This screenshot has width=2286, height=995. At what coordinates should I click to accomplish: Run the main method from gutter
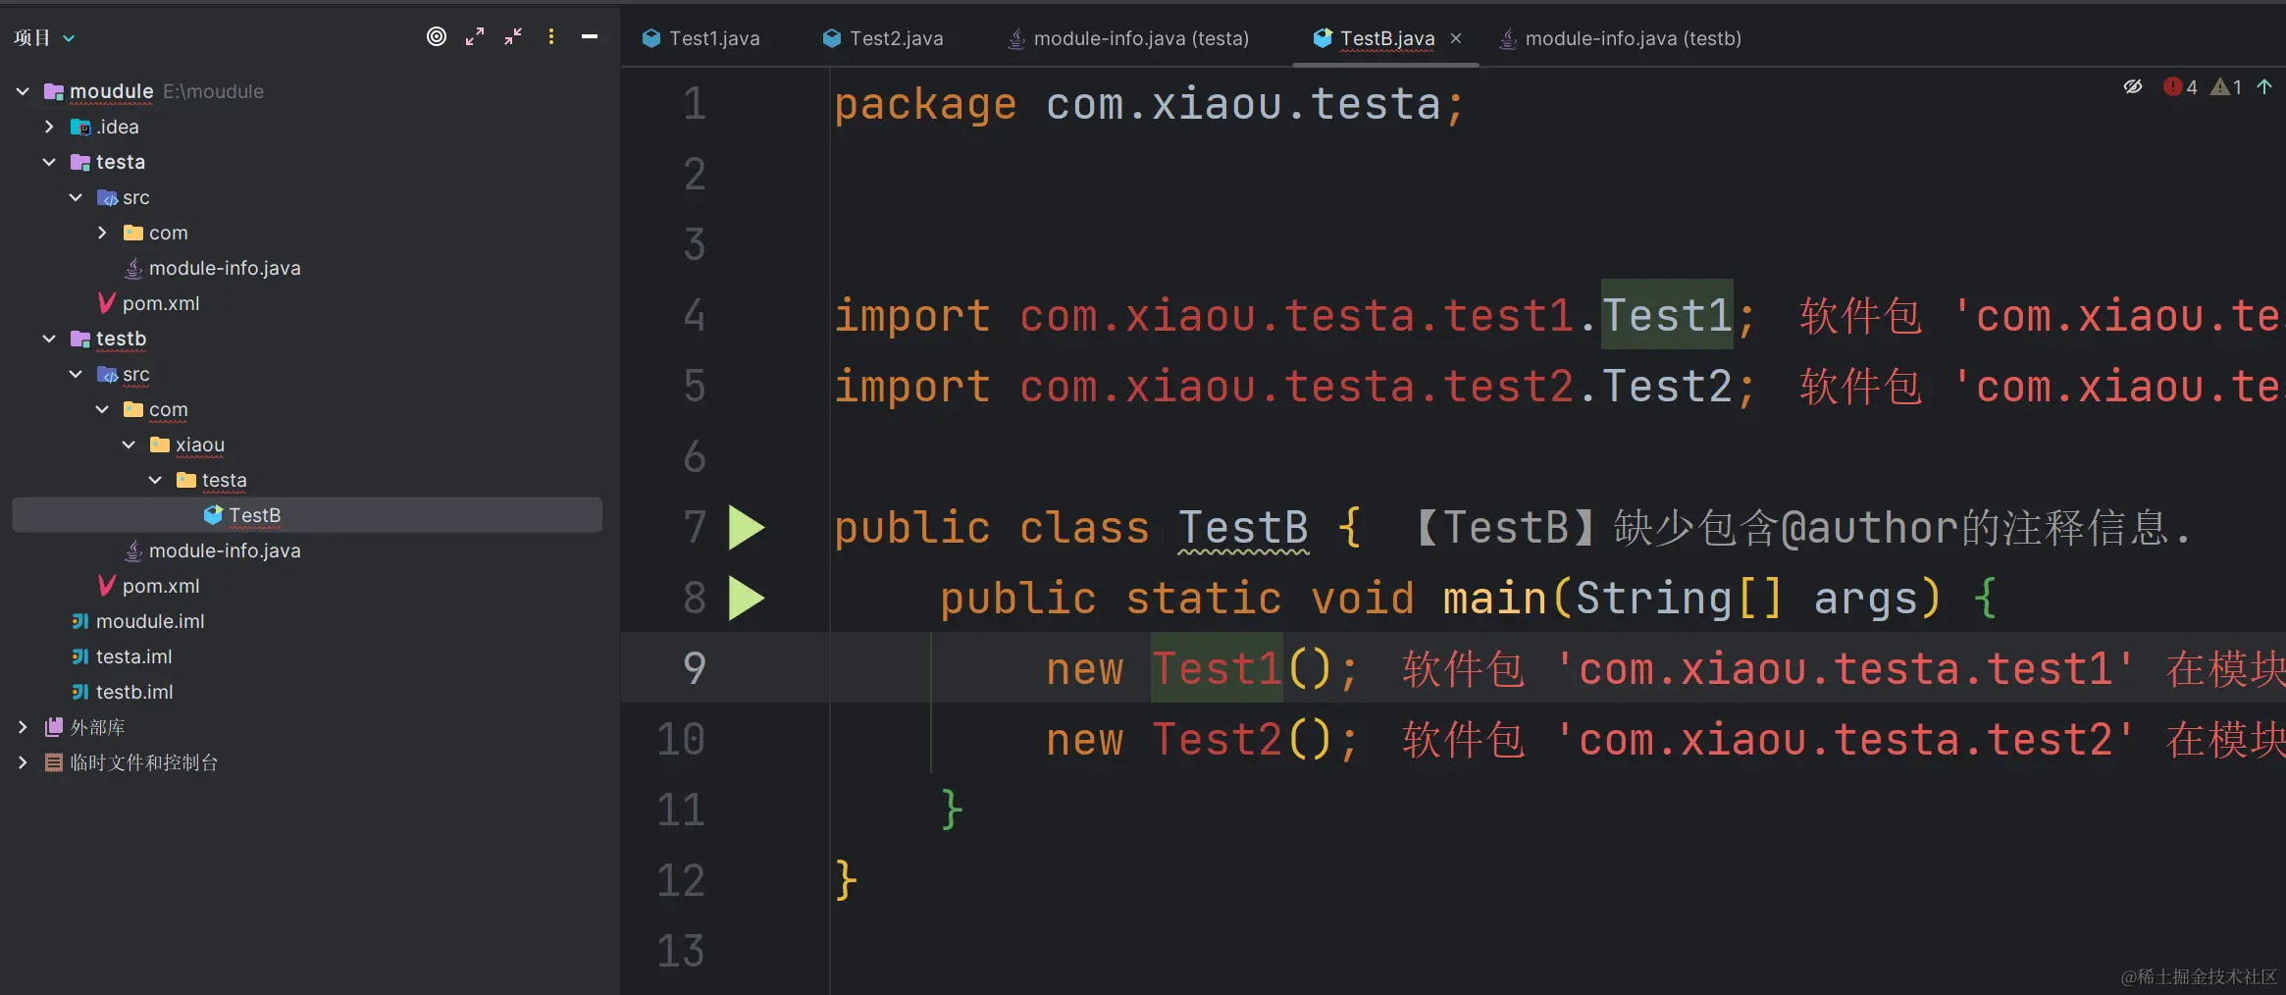point(747,599)
